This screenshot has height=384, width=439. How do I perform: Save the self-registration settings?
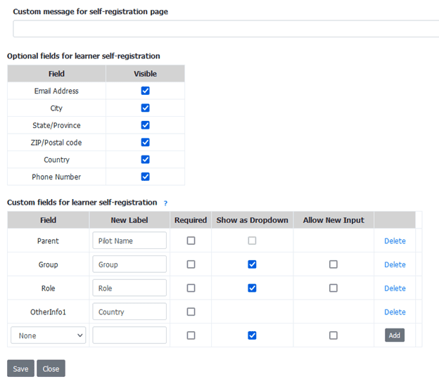(x=20, y=369)
